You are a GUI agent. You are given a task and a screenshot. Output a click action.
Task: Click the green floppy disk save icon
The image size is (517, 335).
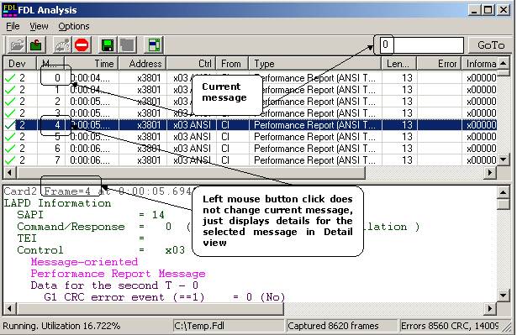(108, 44)
